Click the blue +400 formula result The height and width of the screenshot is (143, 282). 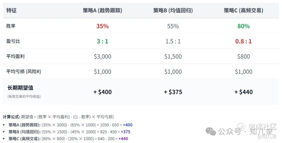point(128,125)
